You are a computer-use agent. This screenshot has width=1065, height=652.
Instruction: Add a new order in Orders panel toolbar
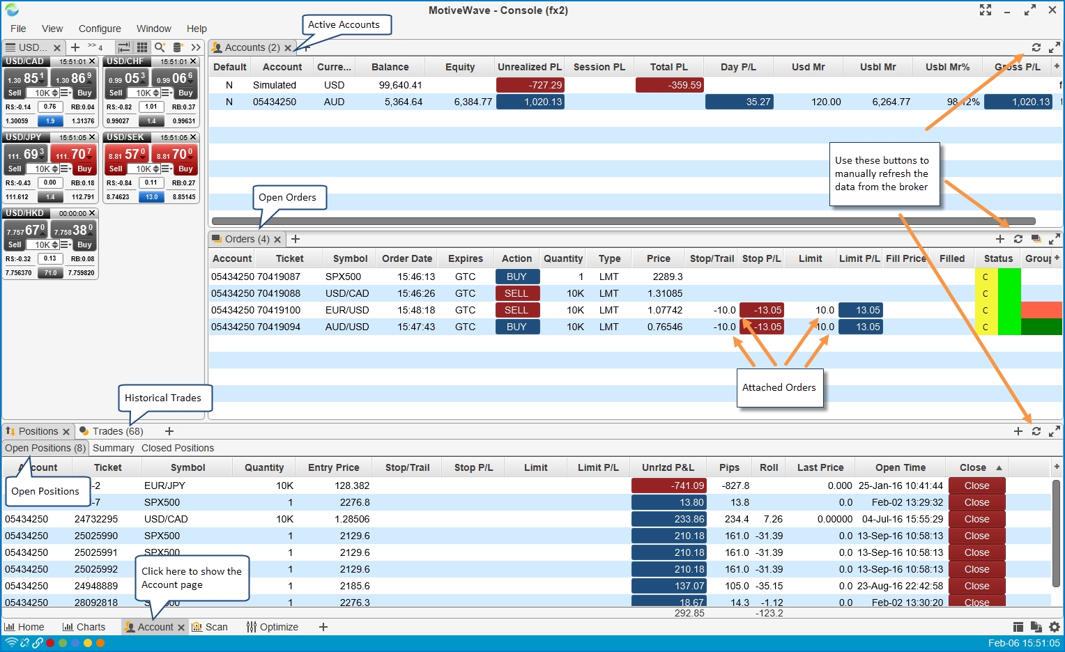pos(1000,239)
